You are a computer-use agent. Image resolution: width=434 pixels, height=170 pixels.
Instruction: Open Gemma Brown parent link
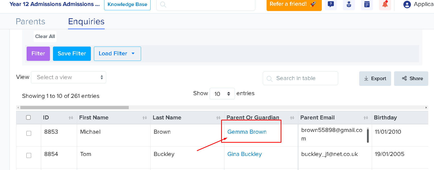click(x=247, y=132)
